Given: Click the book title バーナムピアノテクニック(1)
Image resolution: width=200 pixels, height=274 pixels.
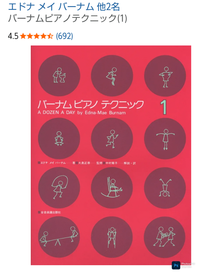Looking at the screenshot, I should (67, 18).
